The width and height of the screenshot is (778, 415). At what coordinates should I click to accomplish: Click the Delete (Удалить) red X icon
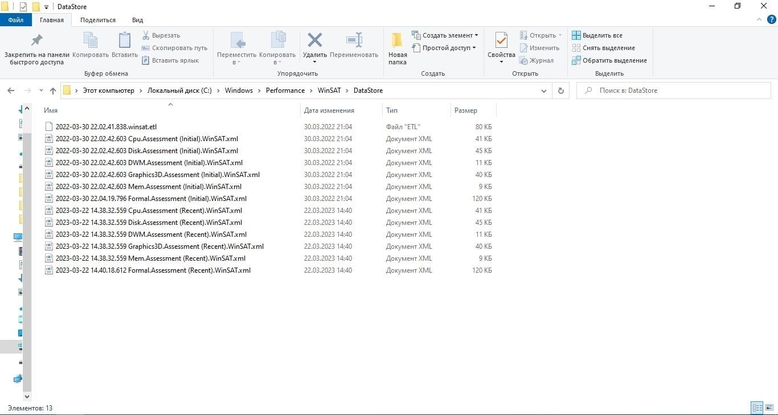tap(314, 40)
